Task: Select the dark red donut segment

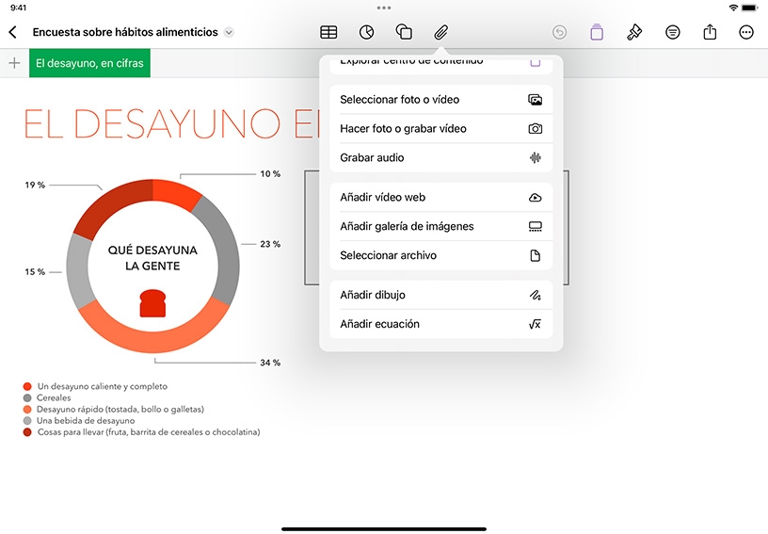Action: [115, 204]
